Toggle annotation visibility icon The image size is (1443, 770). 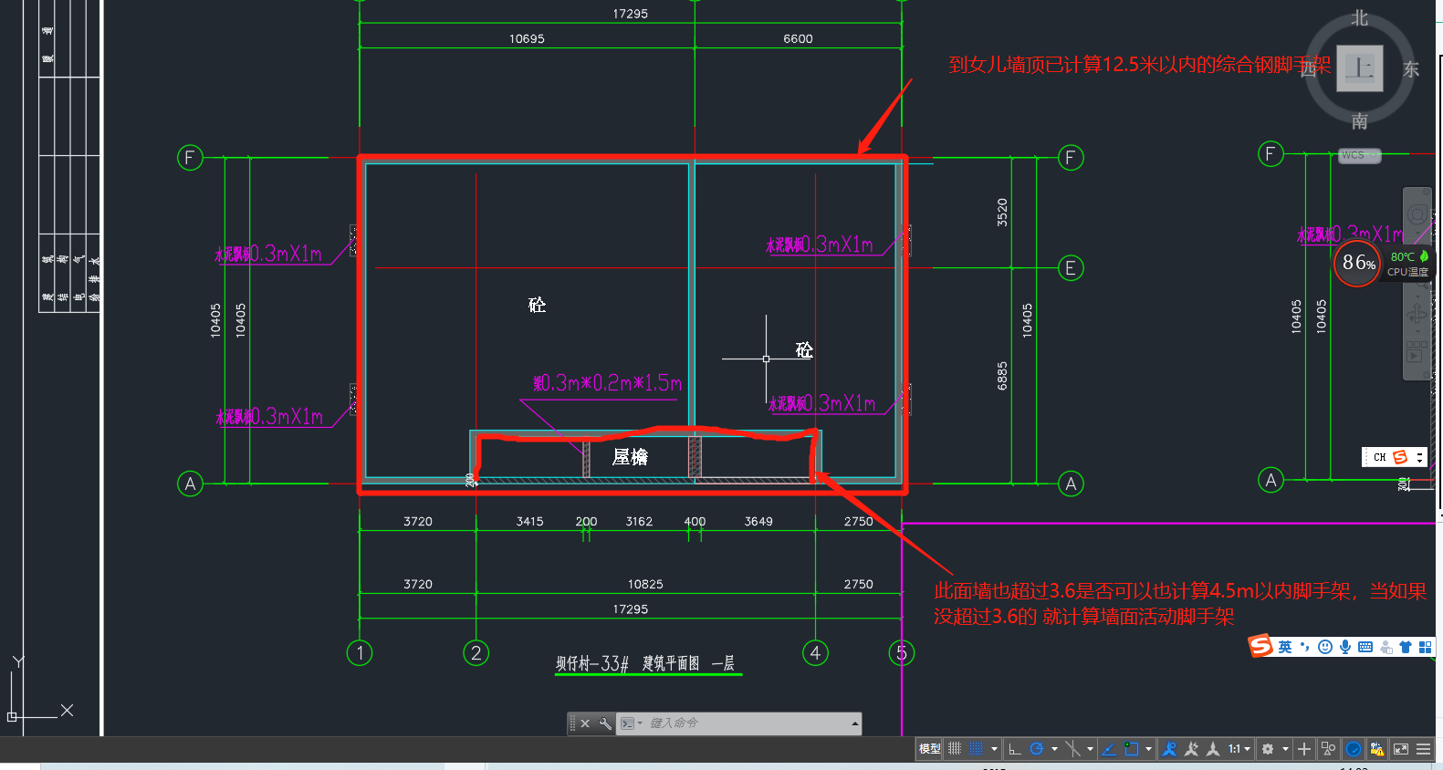coord(1169,749)
